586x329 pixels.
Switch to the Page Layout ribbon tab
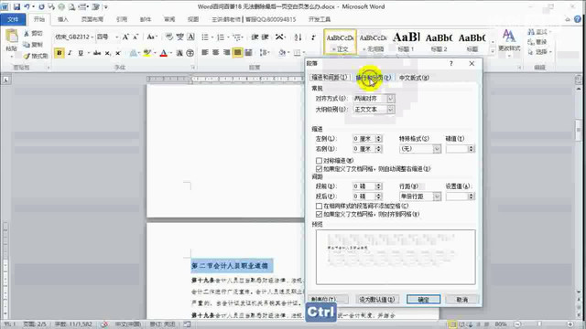[x=92, y=19]
